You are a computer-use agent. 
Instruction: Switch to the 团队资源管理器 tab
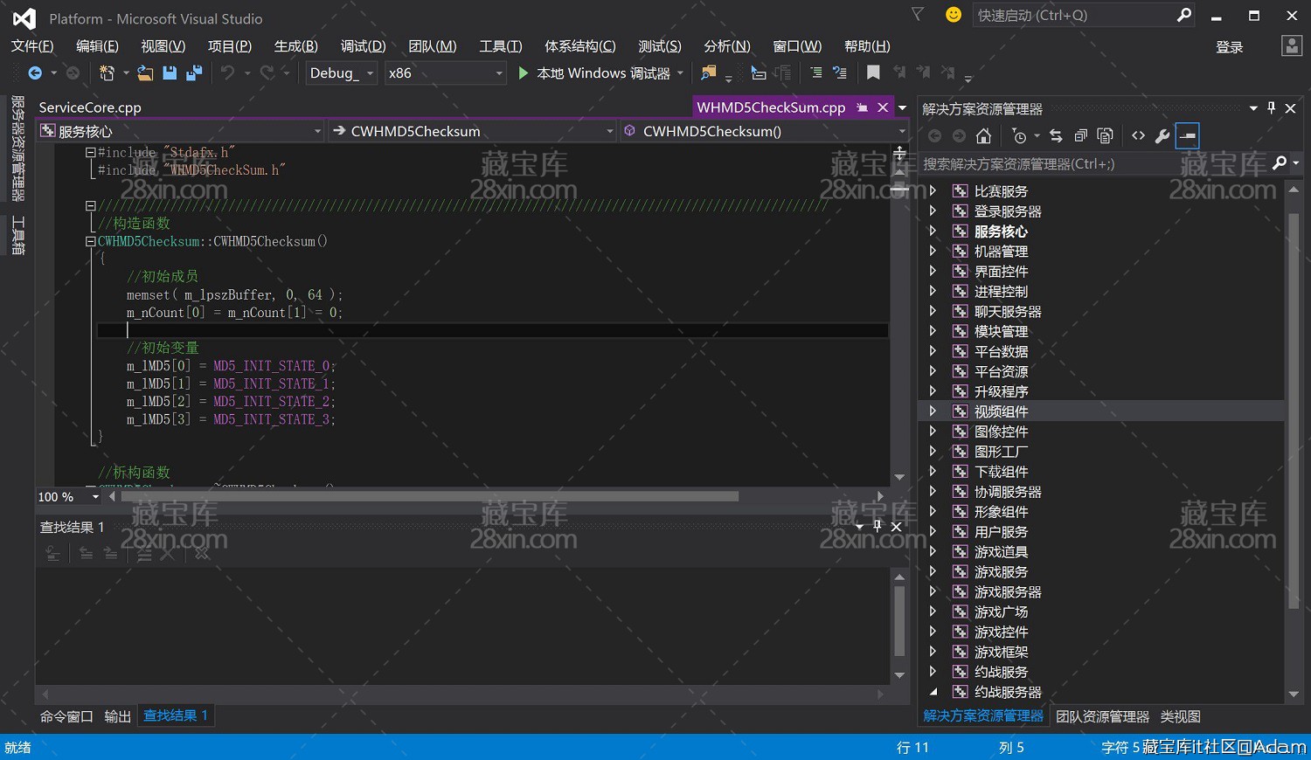1102,716
